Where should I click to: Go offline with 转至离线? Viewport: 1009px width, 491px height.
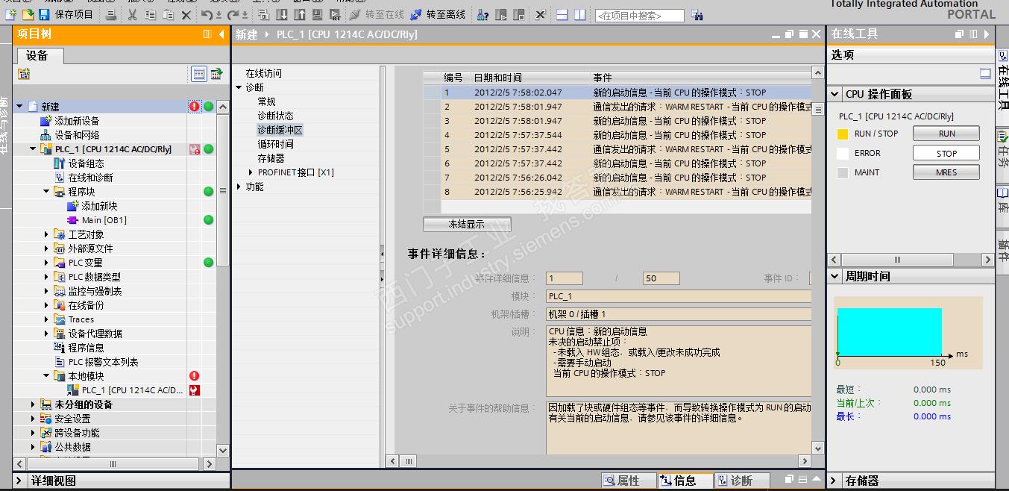[x=438, y=14]
